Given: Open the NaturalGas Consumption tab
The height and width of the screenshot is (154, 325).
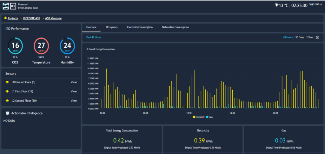Looking at the screenshot, I should pyautogui.click(x=175, y=27).
